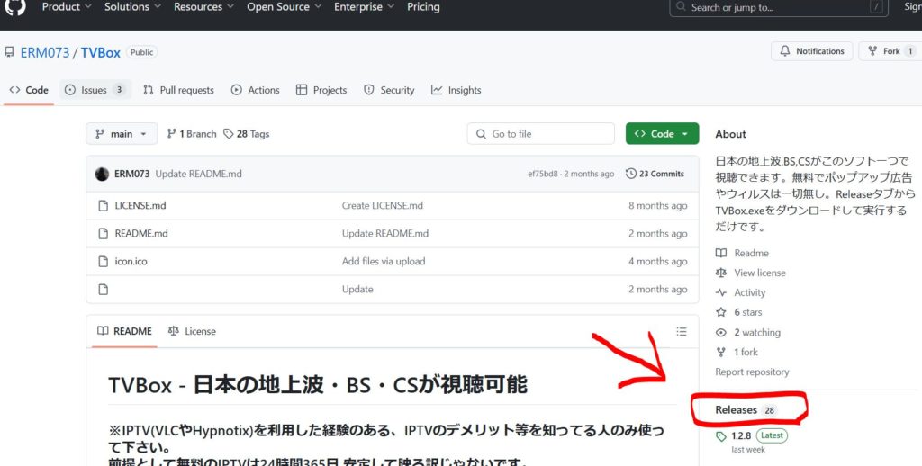Viewport: 922px width, 466px height.
Task: Click the README outline list icon
Action: [x=681, y=331]
